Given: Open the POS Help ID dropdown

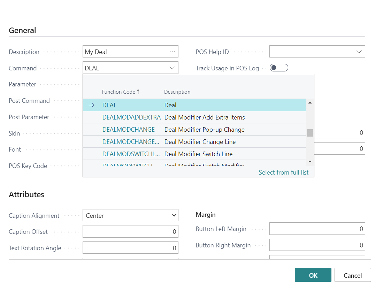Looking at the screenshot, I should 359,52.
